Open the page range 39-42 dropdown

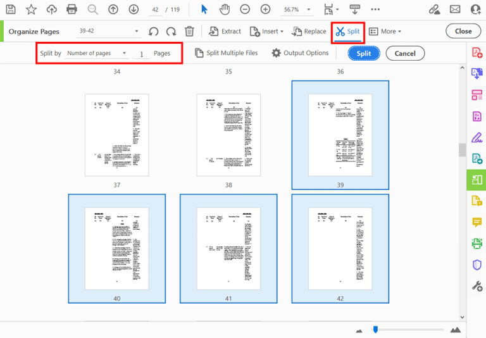click(x=108, y=31)
